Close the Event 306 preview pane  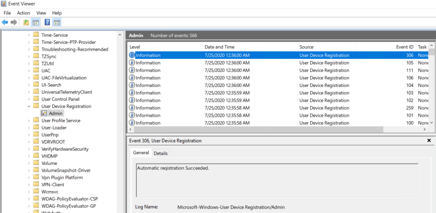point(429,140)
